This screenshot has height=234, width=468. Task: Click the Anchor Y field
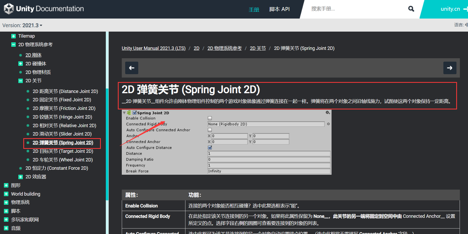(271, 136)
